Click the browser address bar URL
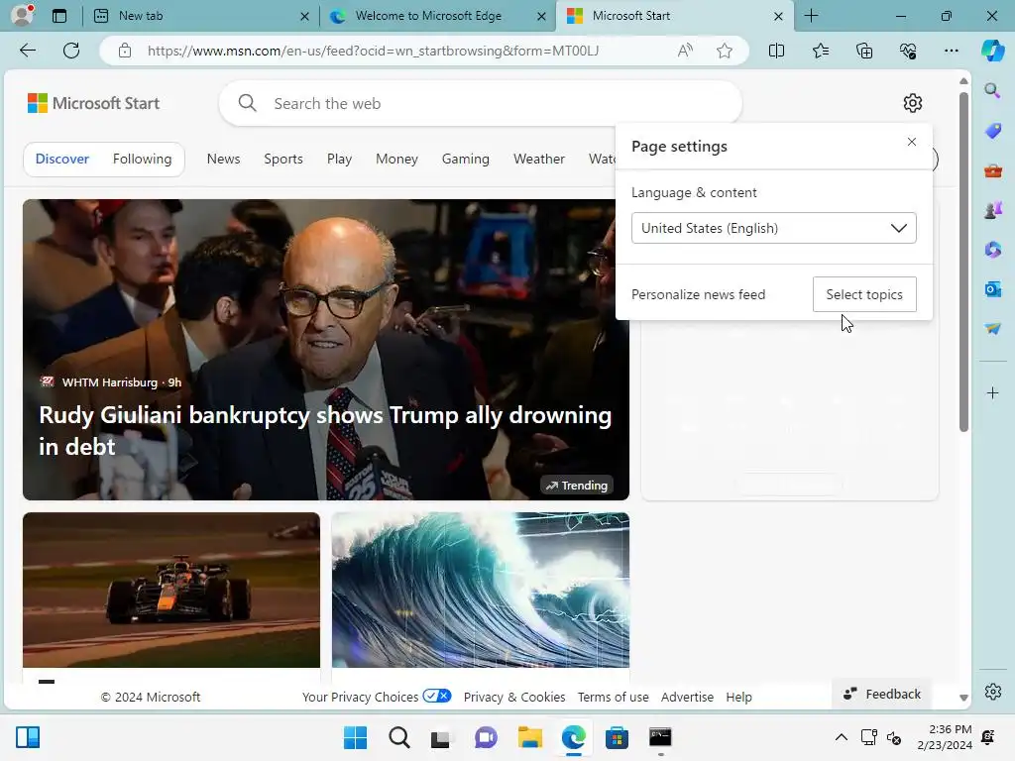Viewport: 1015px width, 761px height. [x=373, y=51]
